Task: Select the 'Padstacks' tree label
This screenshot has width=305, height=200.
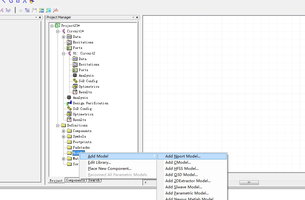Action: pos(81,147)
